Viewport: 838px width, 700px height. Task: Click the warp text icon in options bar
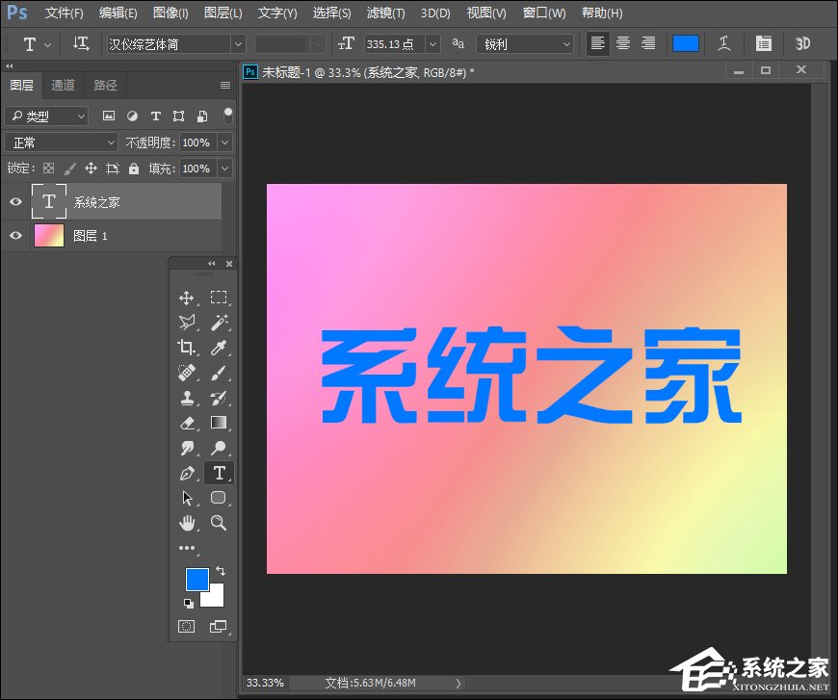[724, 43]
